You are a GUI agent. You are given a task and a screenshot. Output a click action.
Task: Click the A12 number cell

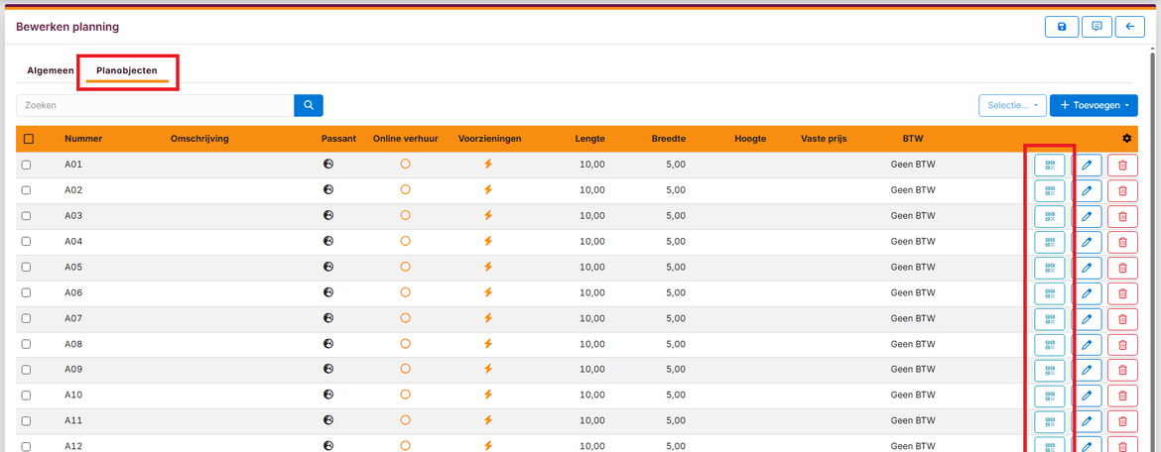tap(72, 446)
